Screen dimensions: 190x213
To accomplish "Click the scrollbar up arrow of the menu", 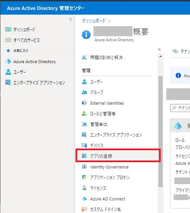I will click(160, 56).
